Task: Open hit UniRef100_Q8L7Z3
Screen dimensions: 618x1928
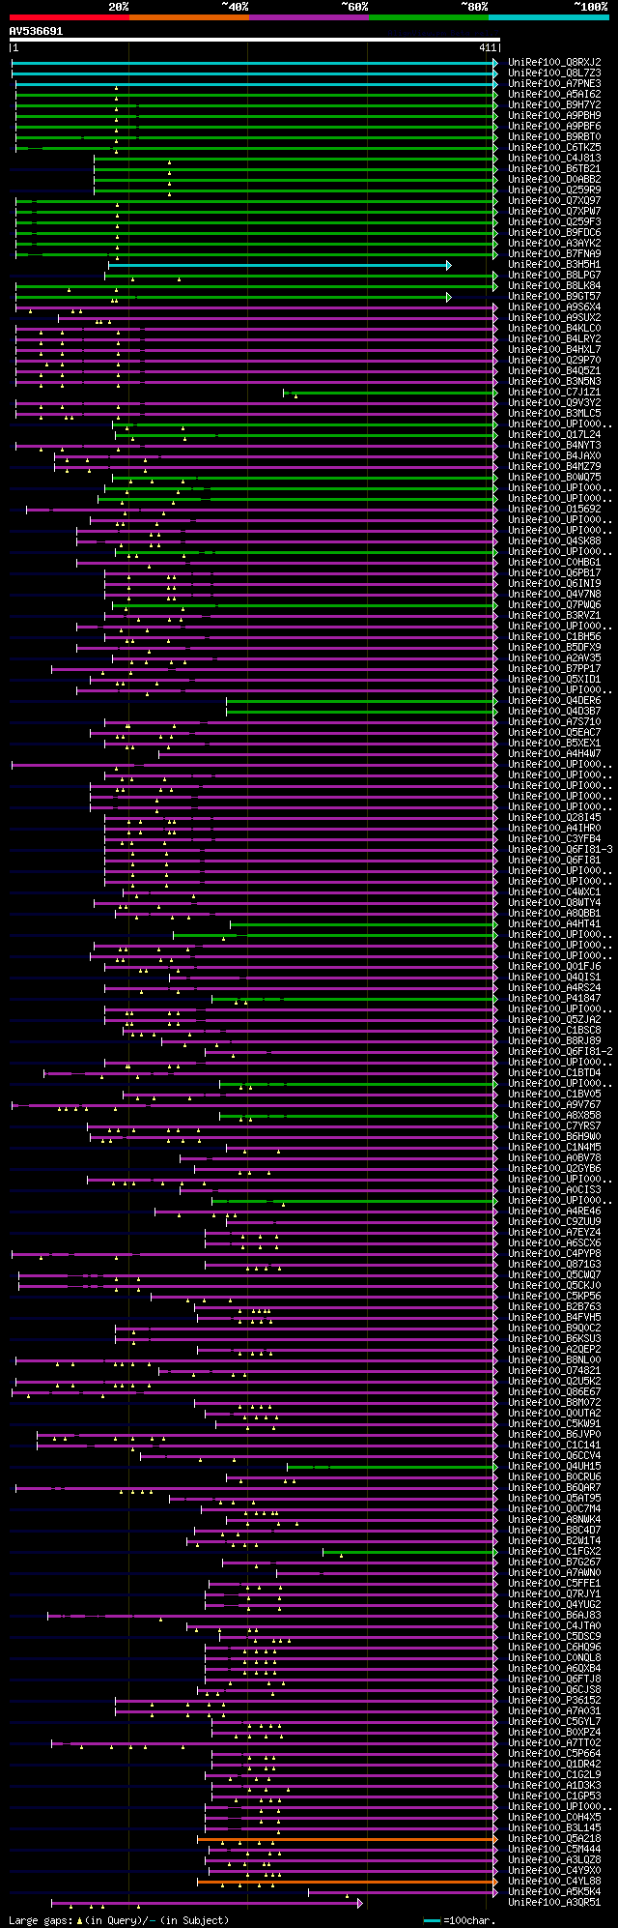Action: pyautogui.click(x=554, y=73)
